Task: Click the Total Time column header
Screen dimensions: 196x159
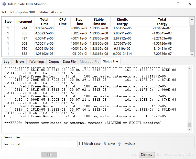Action: [x=44, y=22]
